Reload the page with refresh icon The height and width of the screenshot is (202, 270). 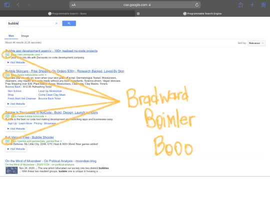pos(197,5)
